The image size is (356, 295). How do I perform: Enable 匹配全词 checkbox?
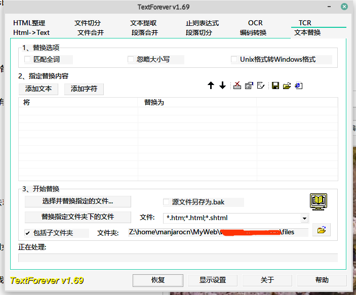(x=27, y=59)
